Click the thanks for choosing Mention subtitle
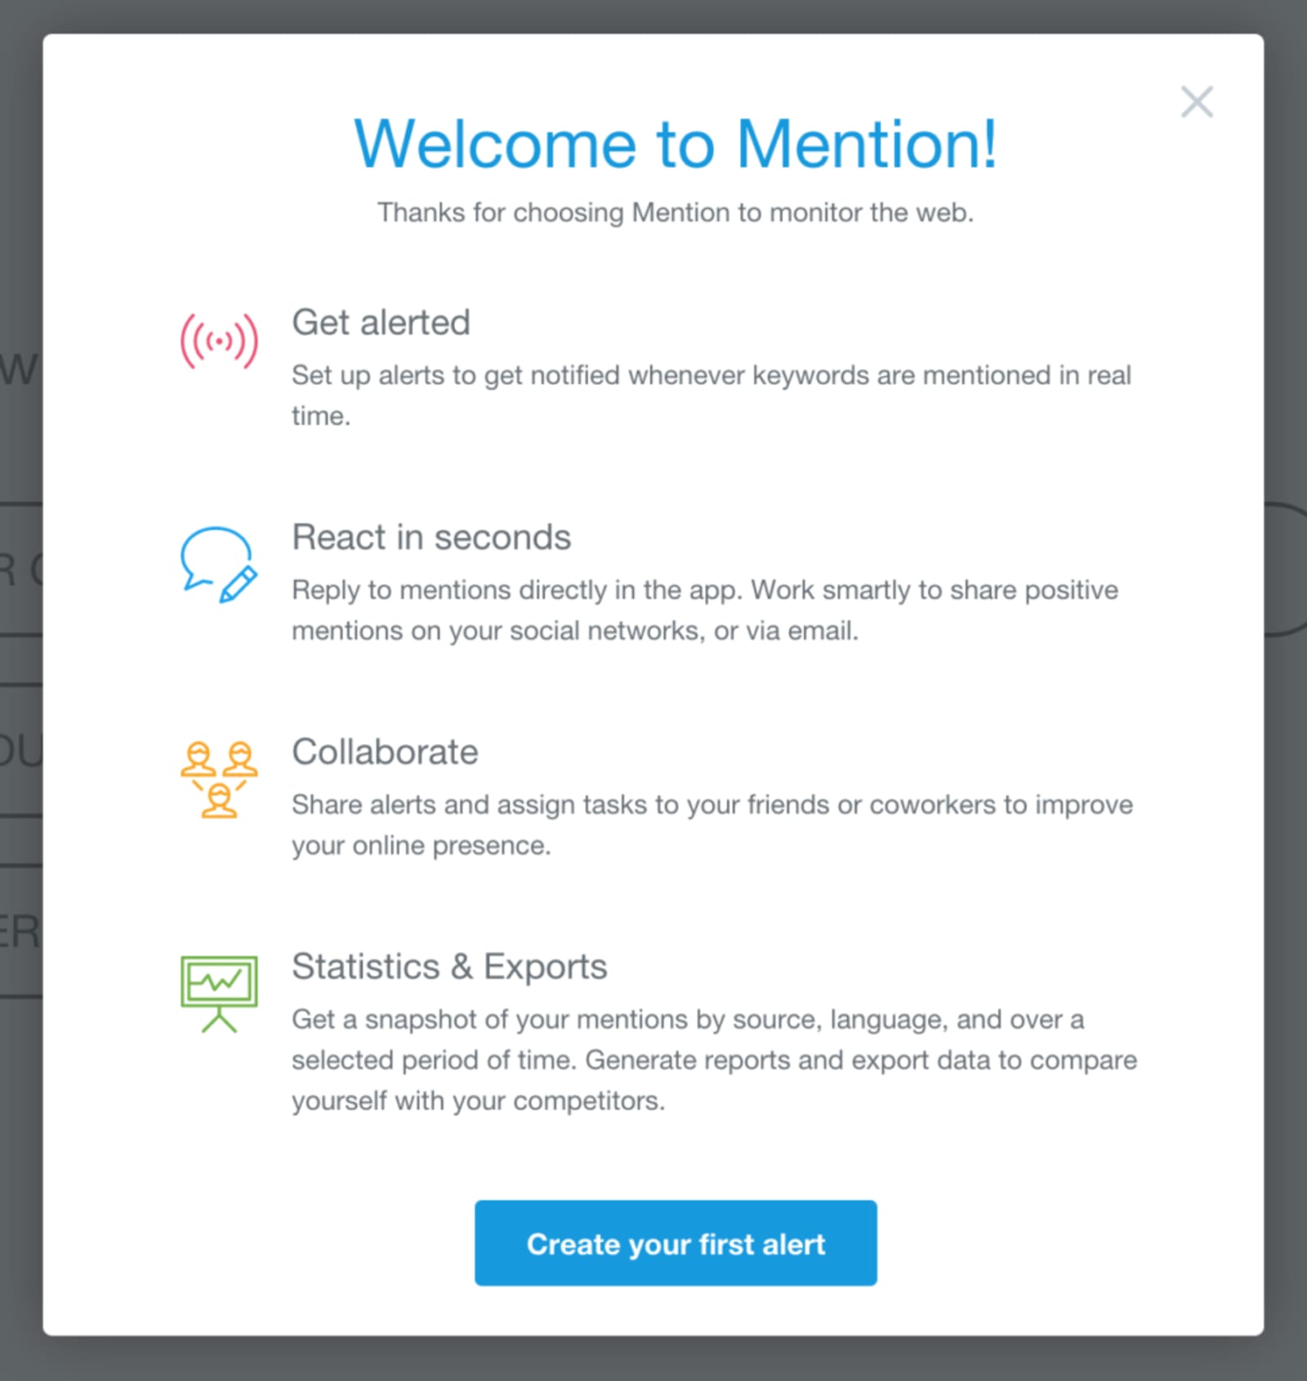The height and width of the screenshot is (1381, 1307). click(x=676, y=212)
